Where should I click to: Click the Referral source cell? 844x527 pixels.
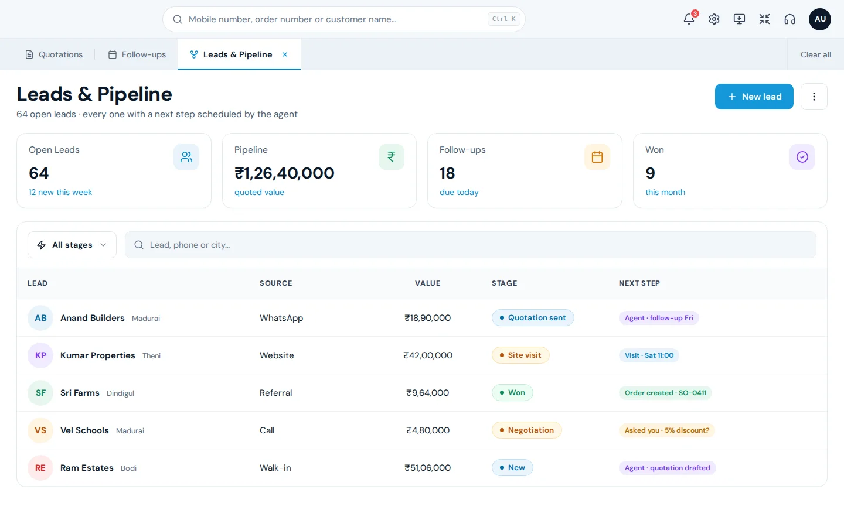[x=276, y=393]
